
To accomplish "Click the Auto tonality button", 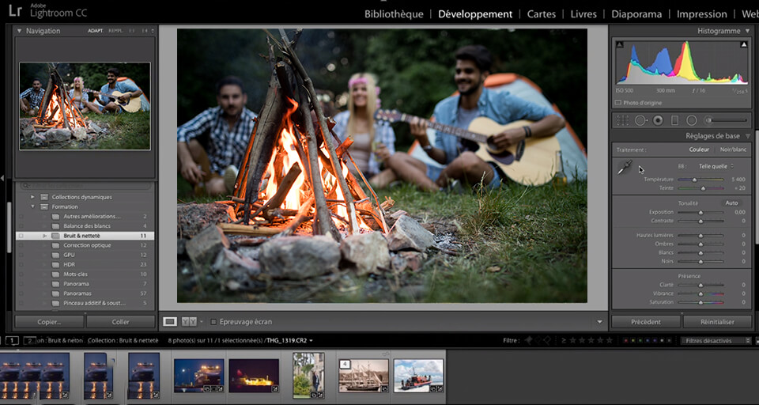I will (731, 203).
